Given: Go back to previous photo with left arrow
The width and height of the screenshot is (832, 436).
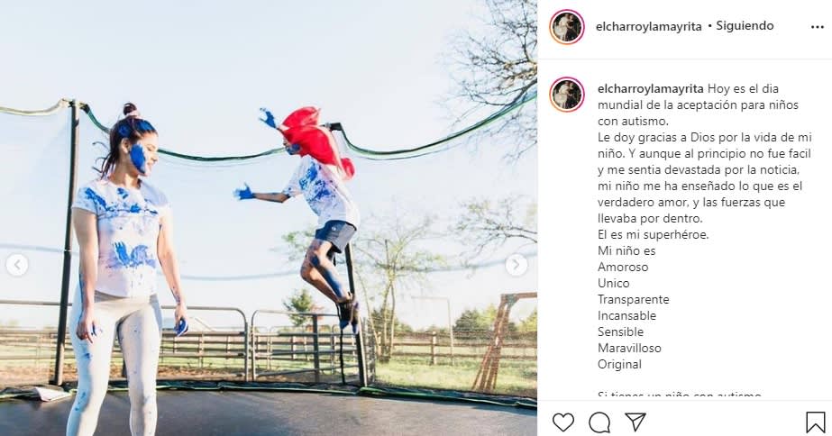Looking at the screenshot, I should pos(17,265).
